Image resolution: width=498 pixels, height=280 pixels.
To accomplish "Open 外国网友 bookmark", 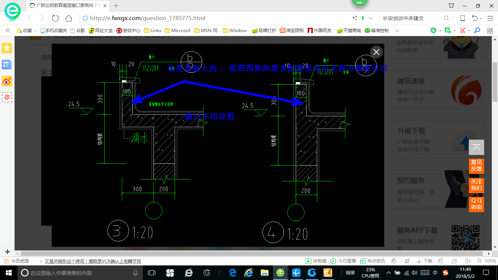I will (x=320, y=31).
